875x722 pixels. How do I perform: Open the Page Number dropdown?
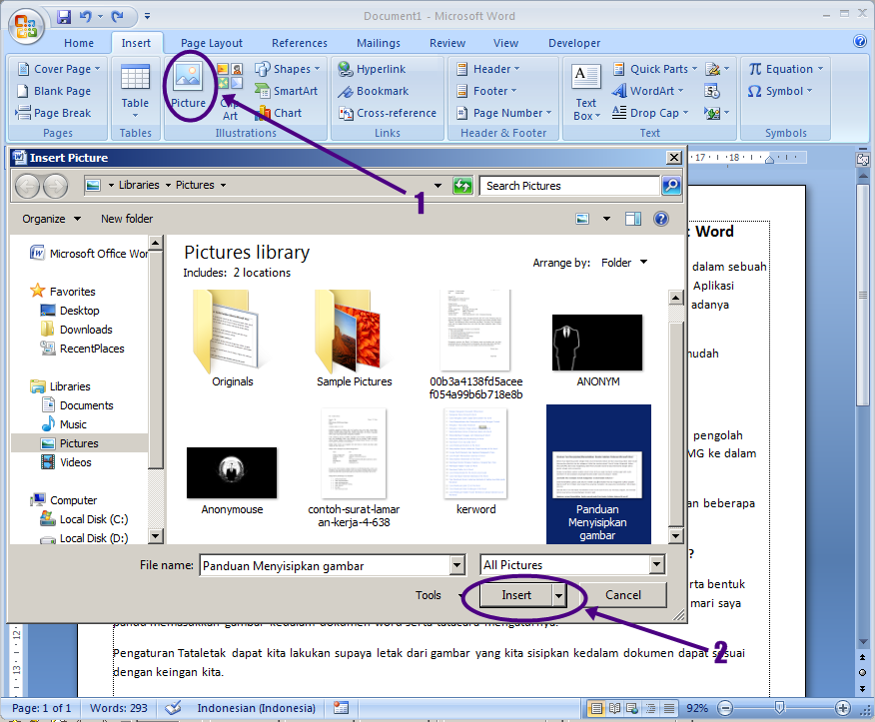503,113
